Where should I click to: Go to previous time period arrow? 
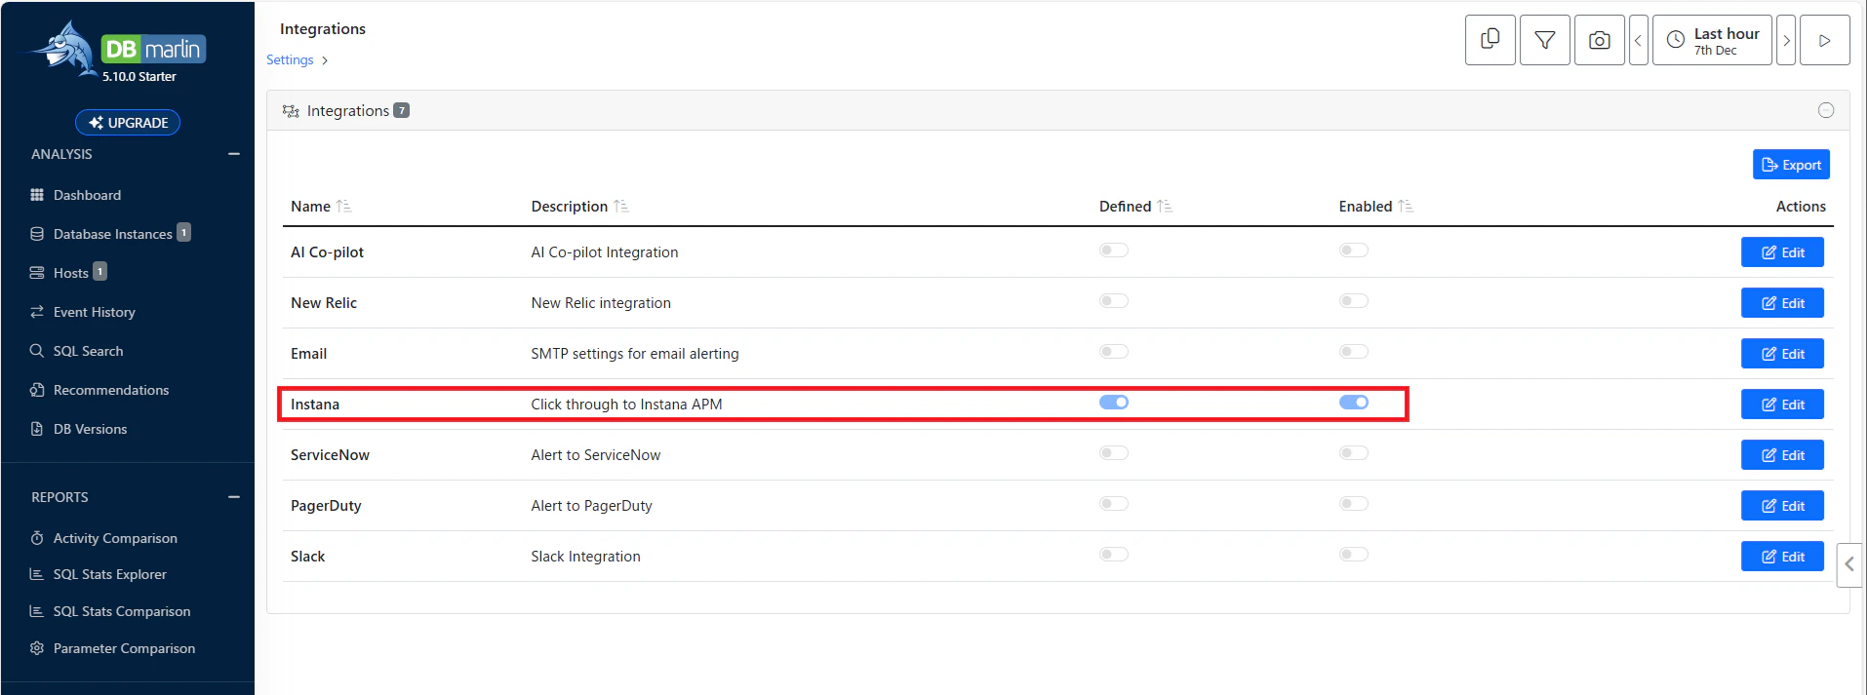pyautogui.click(x=1639, y=40)
